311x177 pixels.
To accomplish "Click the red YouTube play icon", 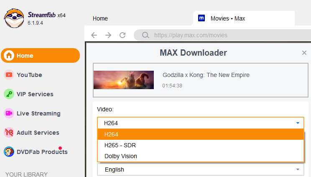I will click(9, 75).
